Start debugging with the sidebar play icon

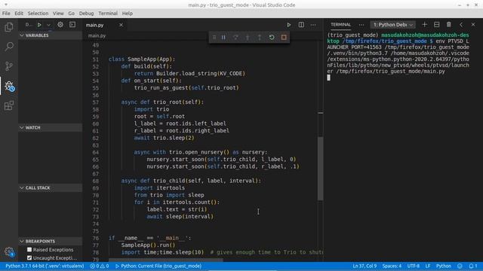[39, 25]
